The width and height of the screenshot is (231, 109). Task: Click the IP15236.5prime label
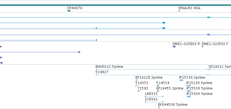(199, 83)
